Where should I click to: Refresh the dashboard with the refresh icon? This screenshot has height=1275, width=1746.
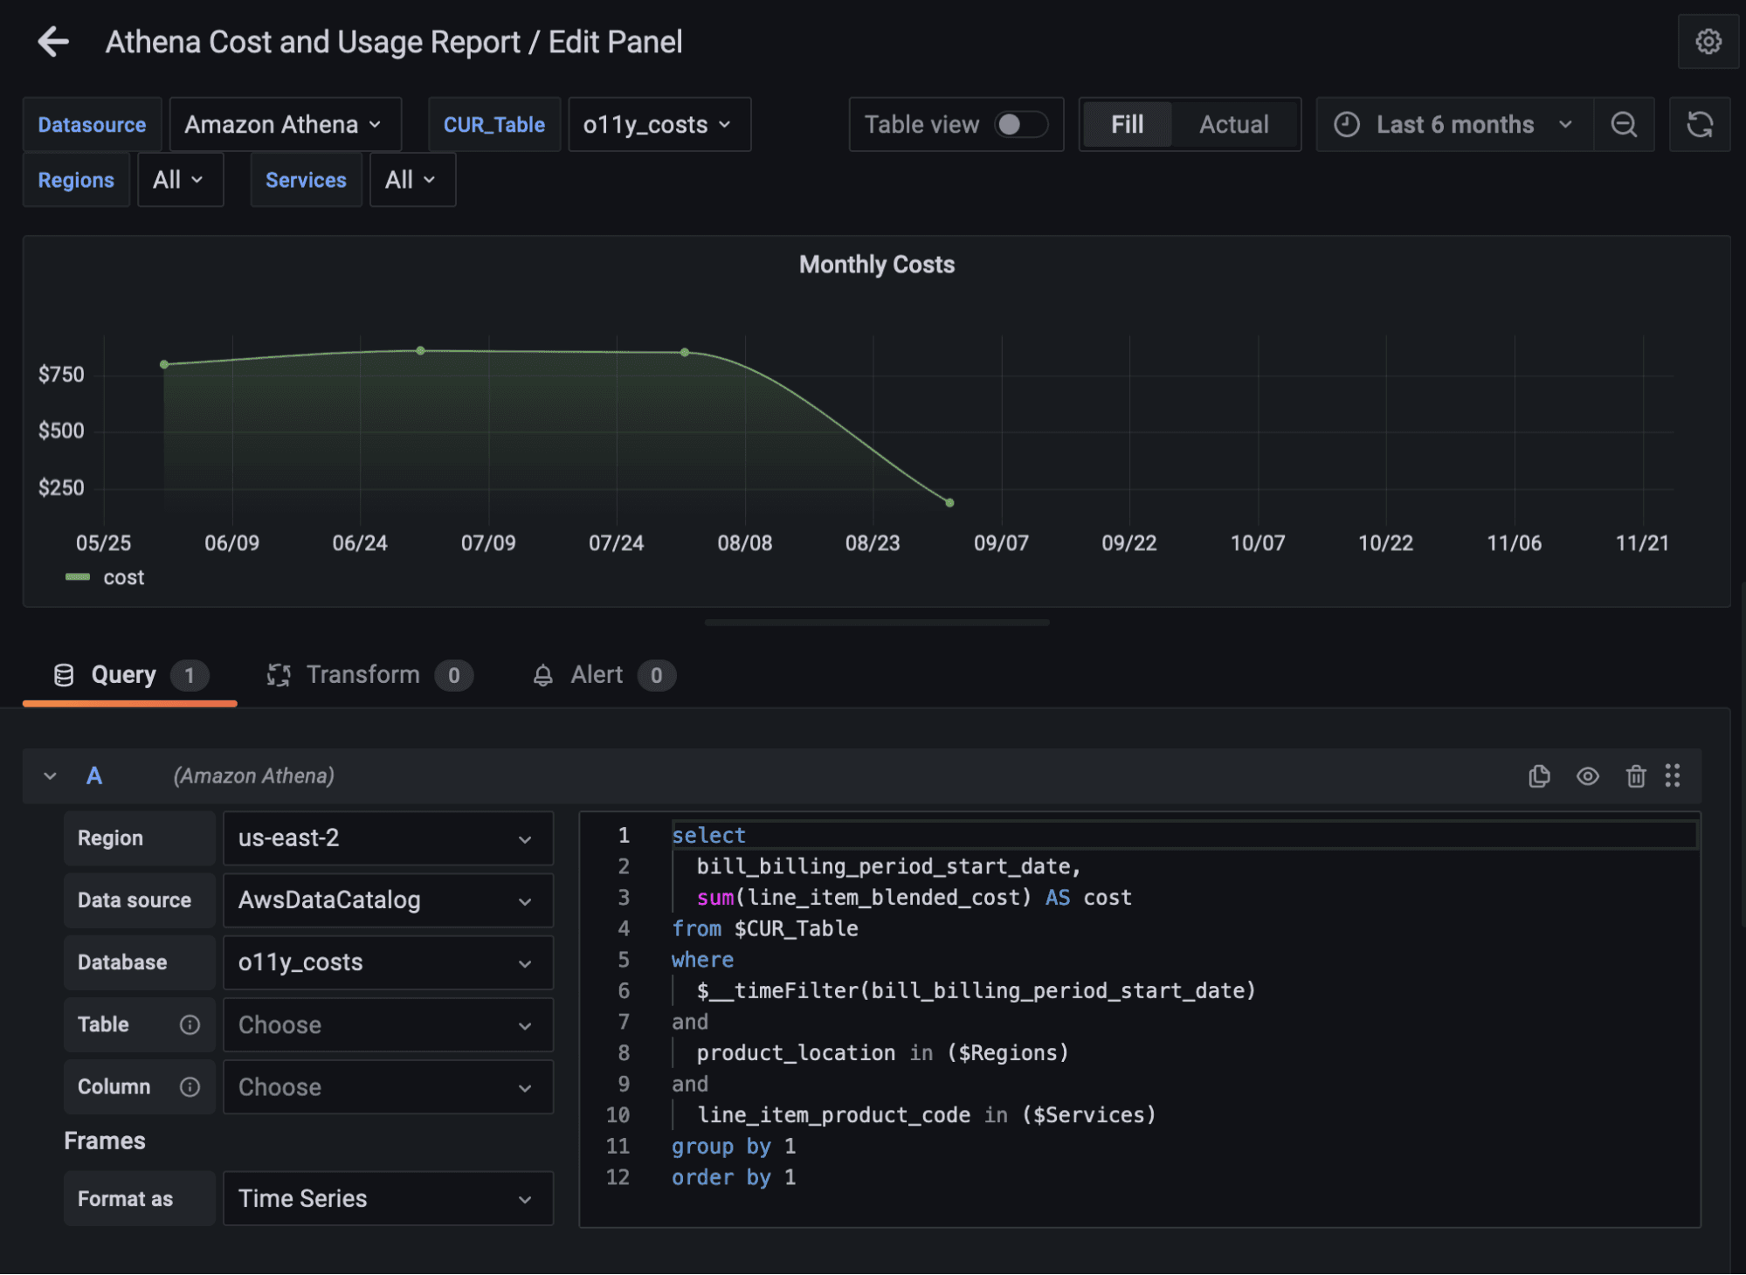tap(1700, 124)
